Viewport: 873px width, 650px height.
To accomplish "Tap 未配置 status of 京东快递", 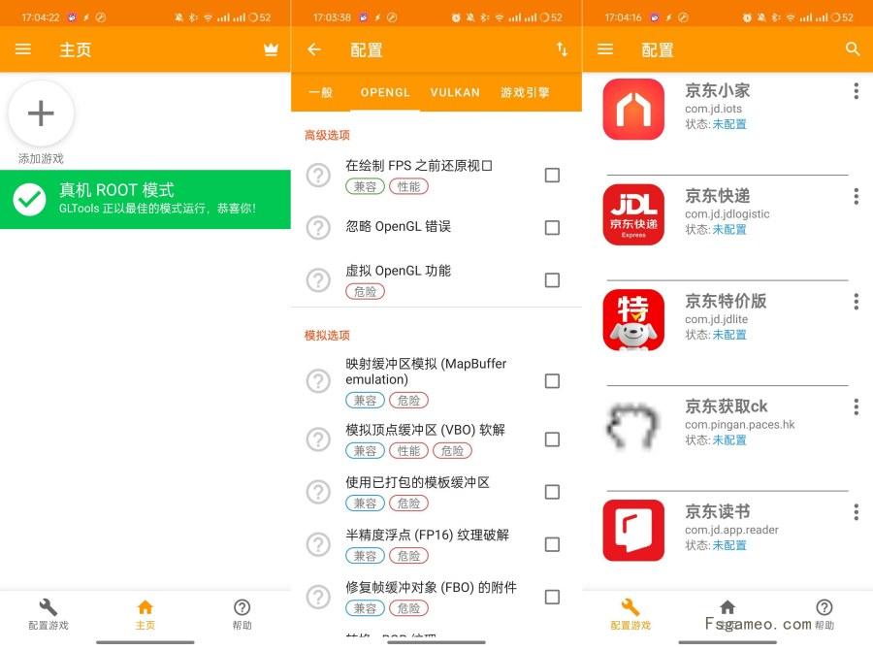I will click(729, 230).
